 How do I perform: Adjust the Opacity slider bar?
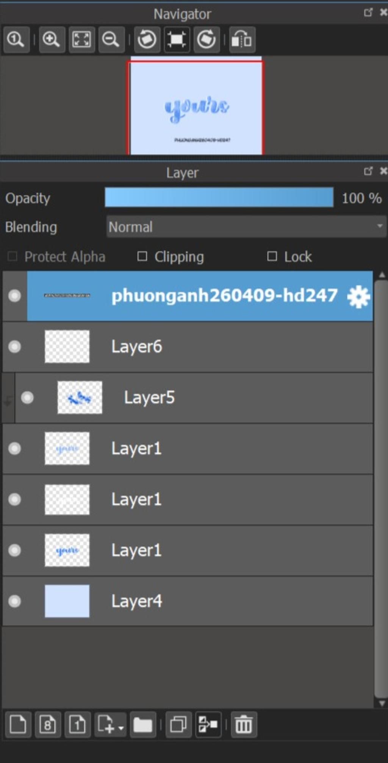(x=219, y=197)
